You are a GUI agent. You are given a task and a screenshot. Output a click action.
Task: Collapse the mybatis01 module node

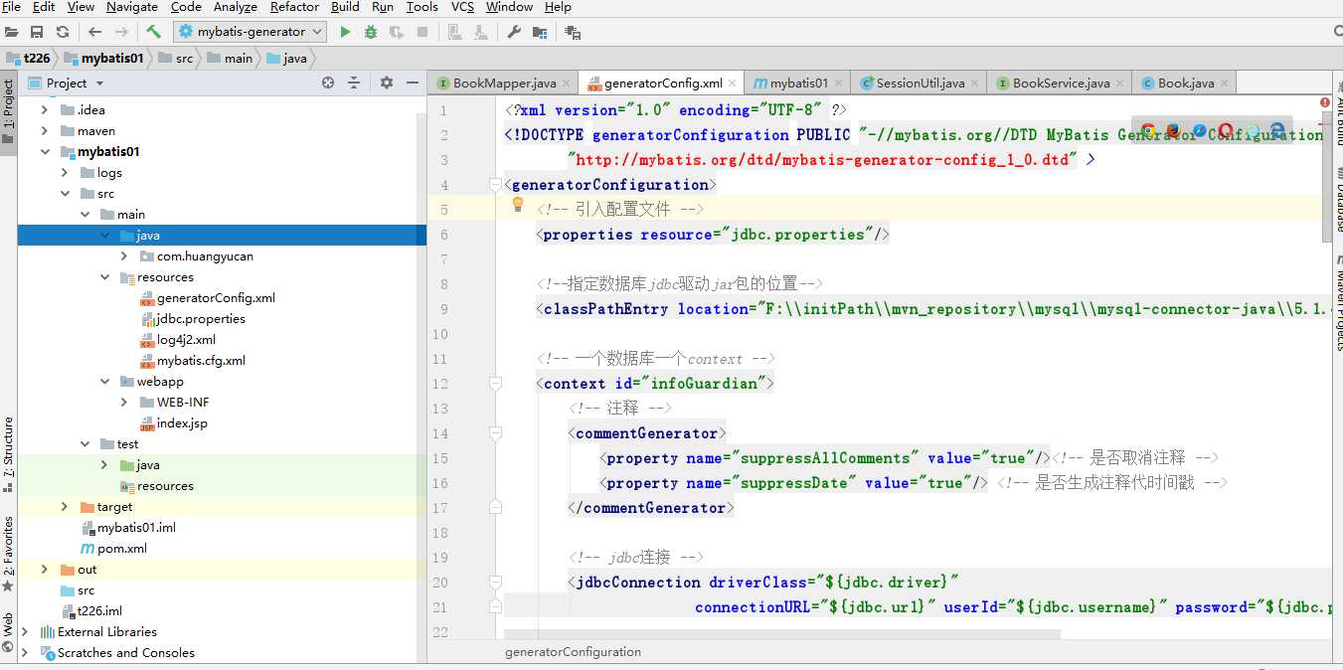click(x=44, y=152)
